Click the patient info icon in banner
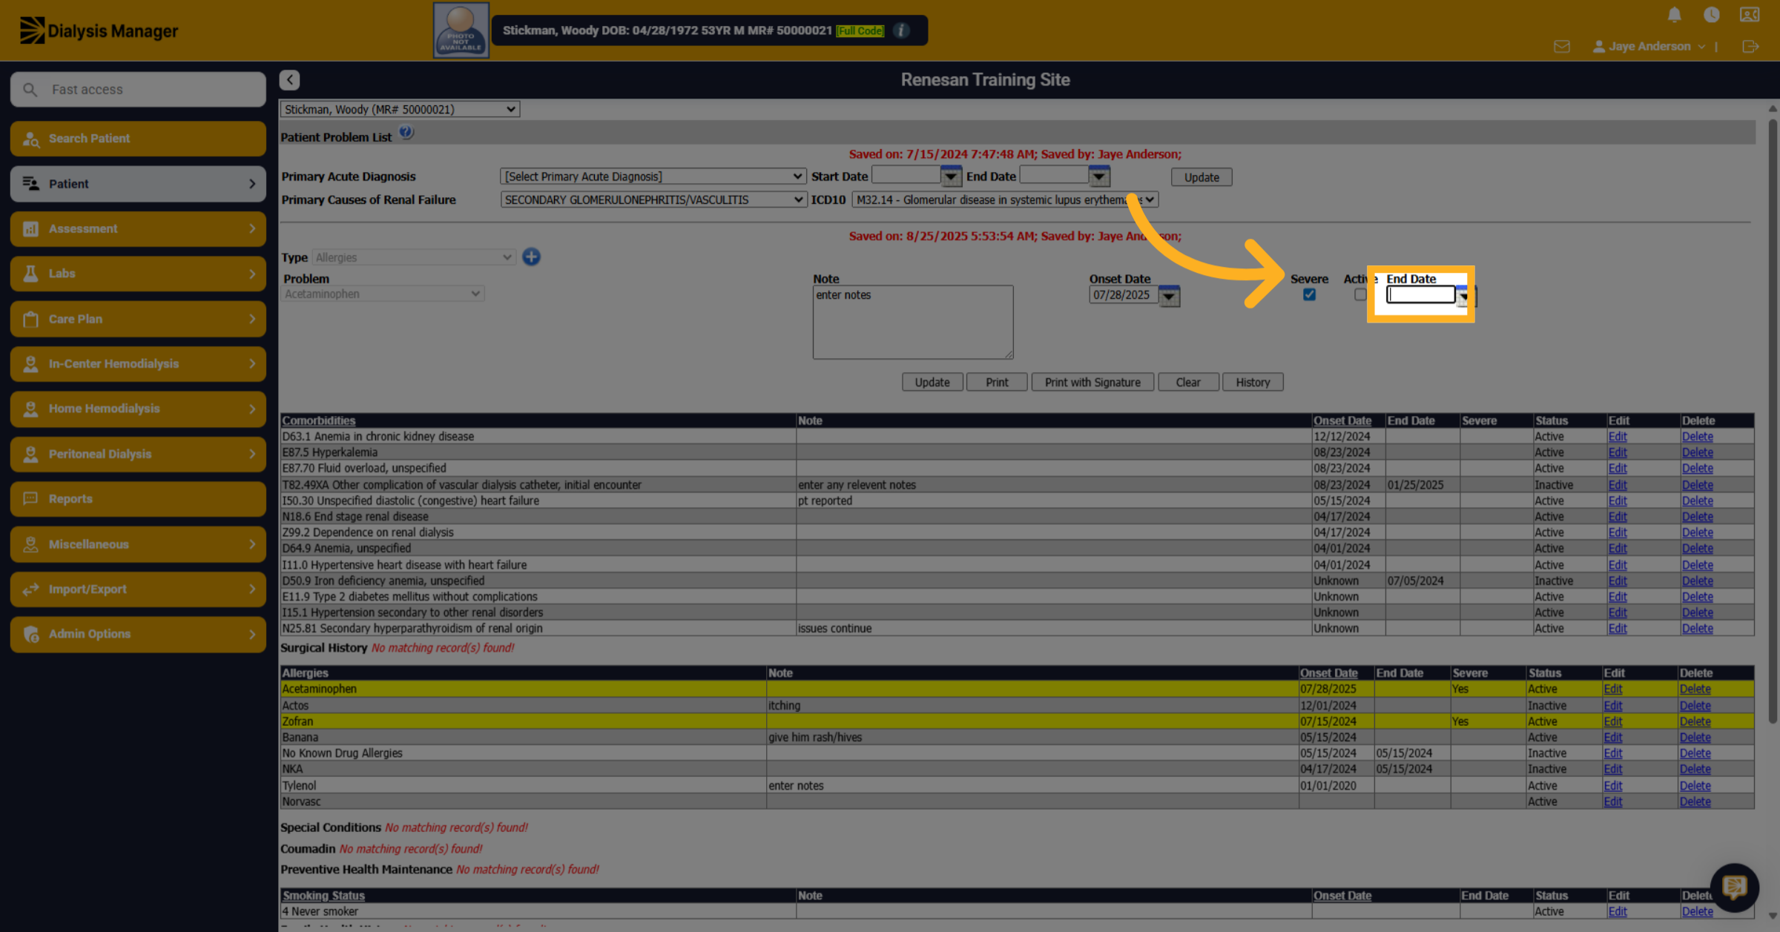 tap(901, 30)
